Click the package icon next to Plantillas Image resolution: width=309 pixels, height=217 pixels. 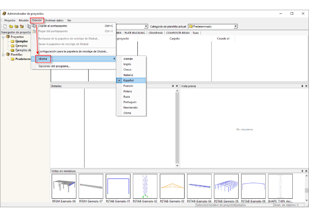pyautogui.click(x=8, y=55)
